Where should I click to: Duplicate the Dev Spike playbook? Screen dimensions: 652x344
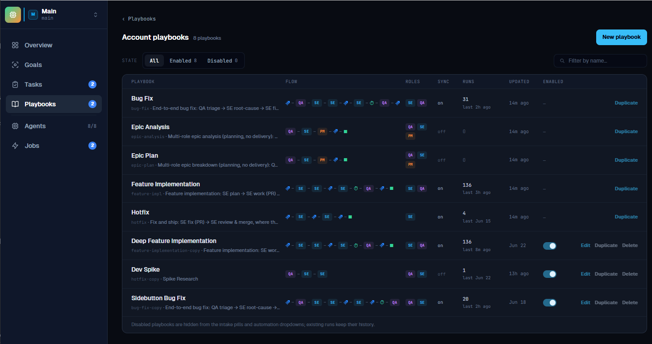(x=606, y=274)
